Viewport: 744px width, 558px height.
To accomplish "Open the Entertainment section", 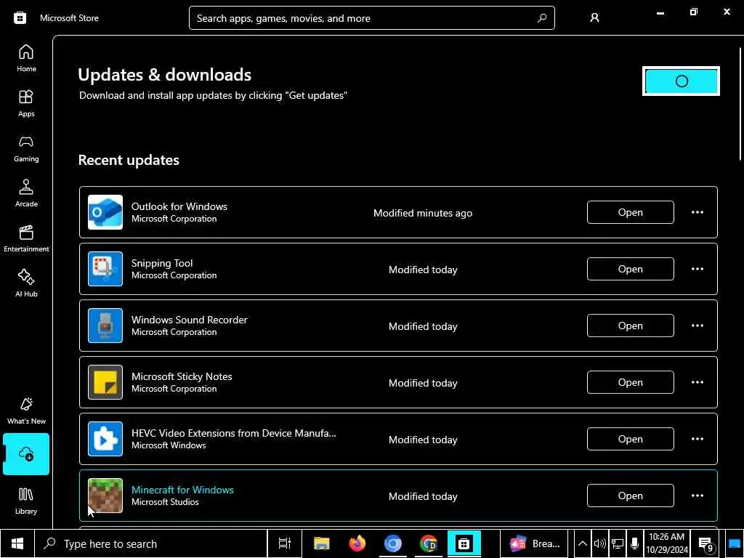I will pos(26,238).
